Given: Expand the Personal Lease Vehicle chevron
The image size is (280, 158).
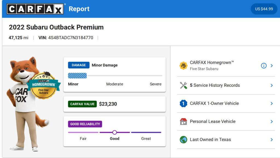Looking at the screenshot, I should click(x=272, y=121).
